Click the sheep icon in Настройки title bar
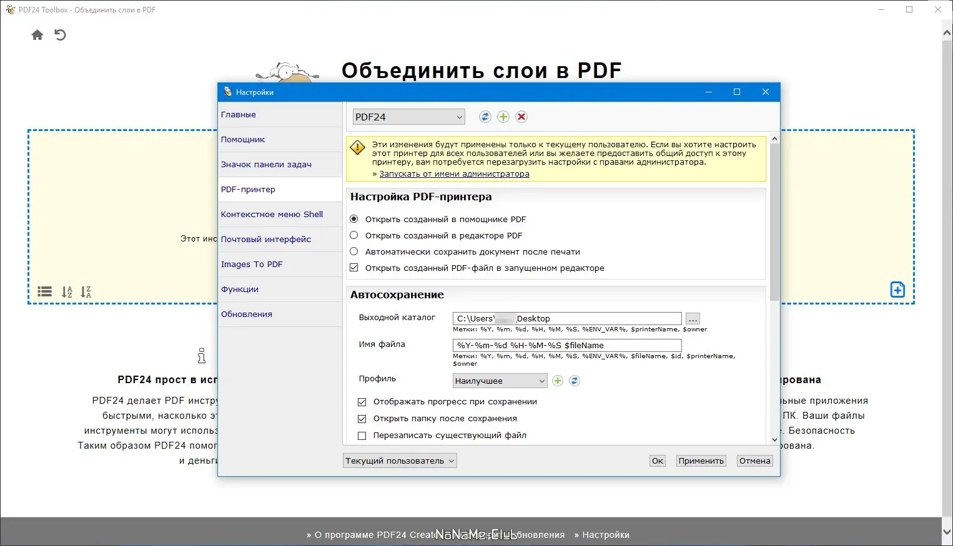 (228, 92)
